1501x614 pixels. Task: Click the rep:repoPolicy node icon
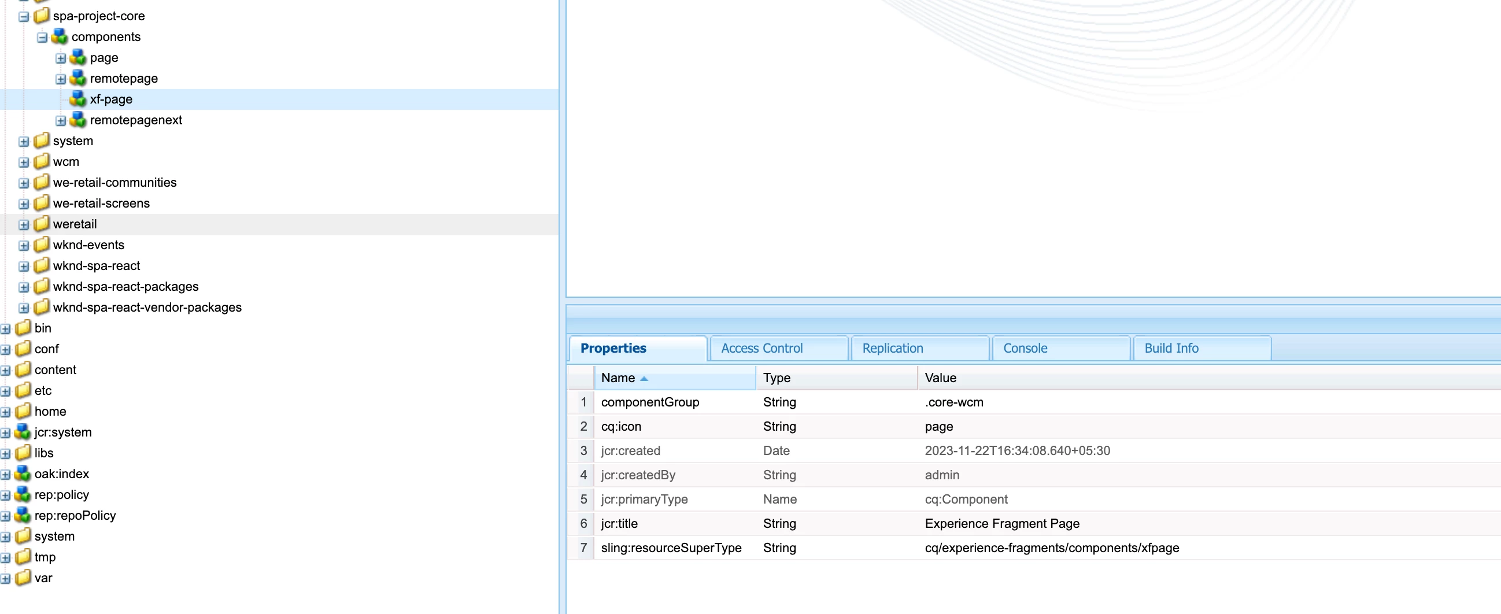pyautogui.click(x=23, y=516)
